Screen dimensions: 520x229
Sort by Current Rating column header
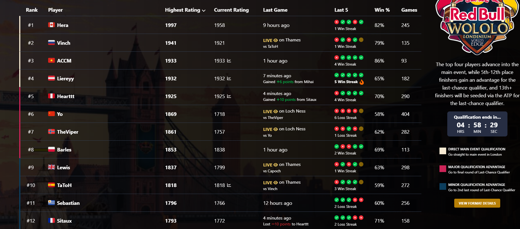pos(231,10)
